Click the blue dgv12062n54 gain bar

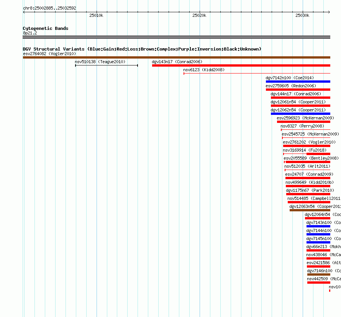pyautogui.click(x=300, y=114)
